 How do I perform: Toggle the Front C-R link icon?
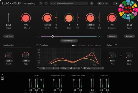(39, 88)
